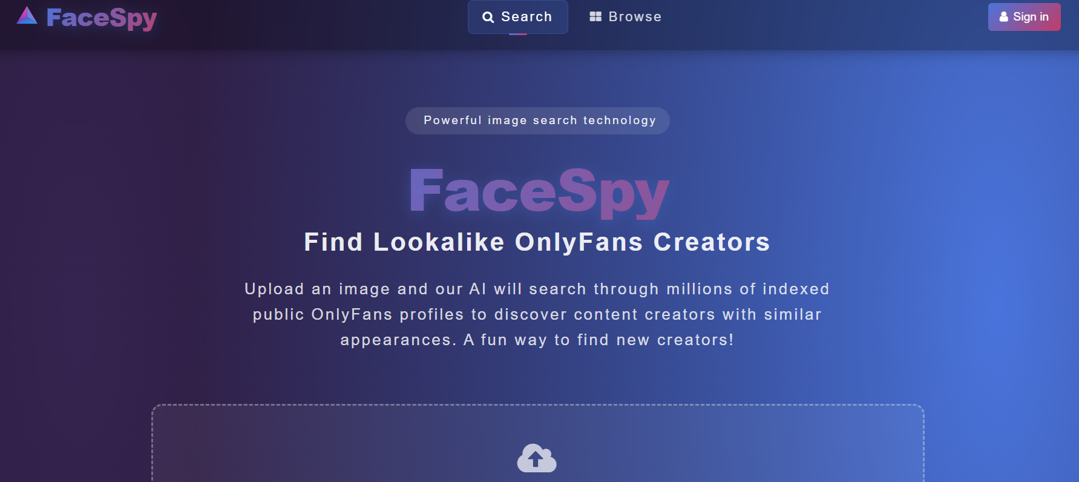Click the "Sign in" text label

click(1031, 17)
